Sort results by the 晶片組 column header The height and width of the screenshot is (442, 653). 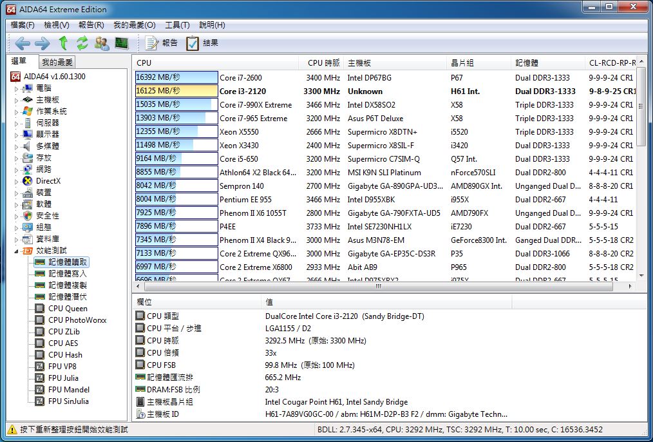(478, 63)
